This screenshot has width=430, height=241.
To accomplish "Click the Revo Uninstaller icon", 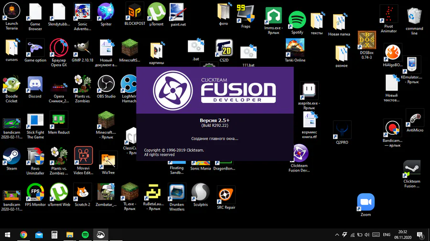I will tap(35, 156).
